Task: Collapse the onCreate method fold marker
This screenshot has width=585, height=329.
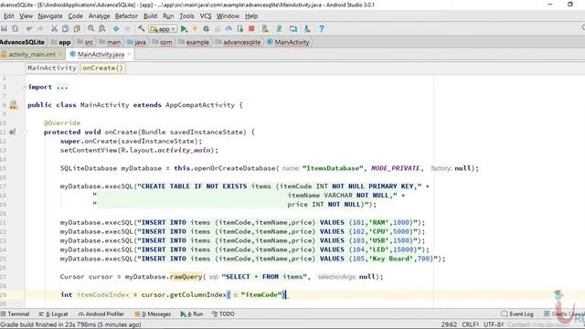Action: coord(25,132)
